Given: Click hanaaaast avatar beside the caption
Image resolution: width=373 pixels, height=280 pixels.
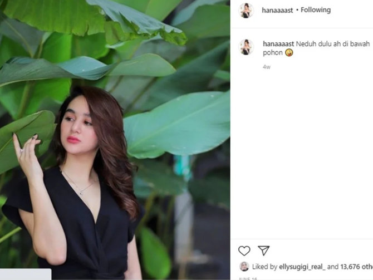Looking at the screenshot, I should pos(246,47).
